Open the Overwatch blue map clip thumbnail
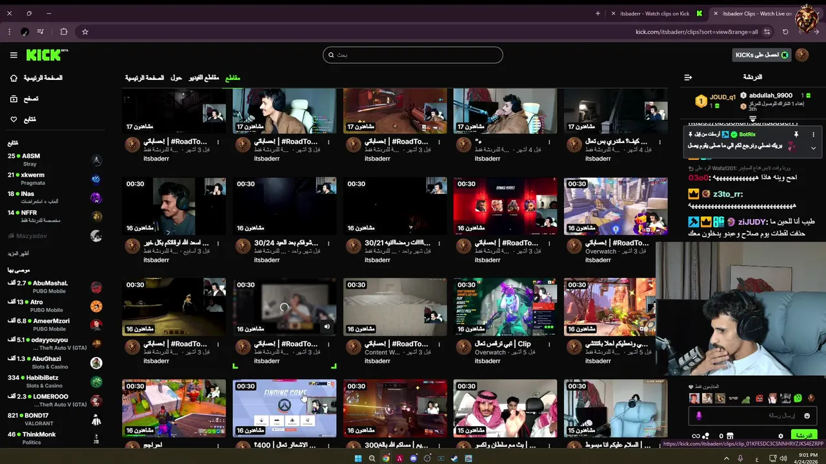The width and height of the screenshot is (826, 464). coord(616,206)
